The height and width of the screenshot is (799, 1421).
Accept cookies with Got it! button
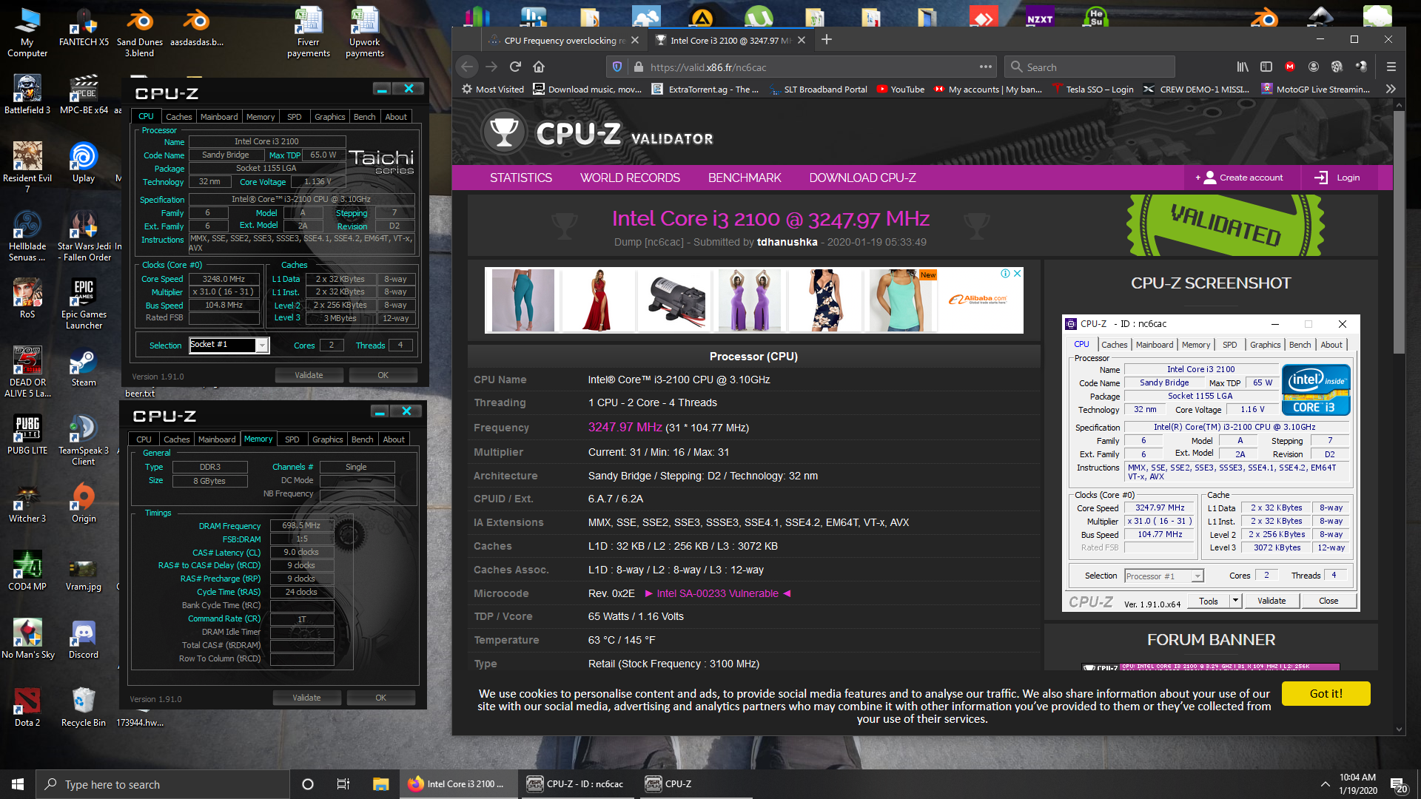pyautogui.click(x=1326, y=693)
